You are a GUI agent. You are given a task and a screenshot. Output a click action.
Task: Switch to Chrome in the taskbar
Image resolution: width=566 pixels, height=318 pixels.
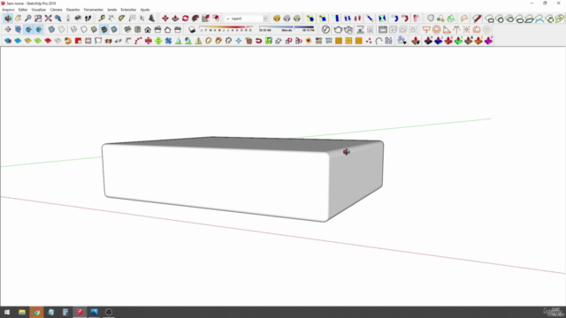pyautogui.click(x=36, y=312)
